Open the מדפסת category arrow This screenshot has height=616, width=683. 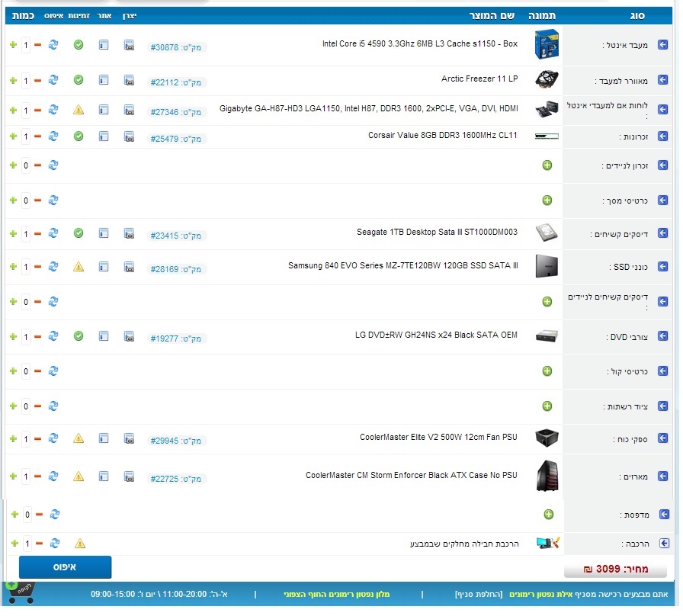click(x=662, y=515)
